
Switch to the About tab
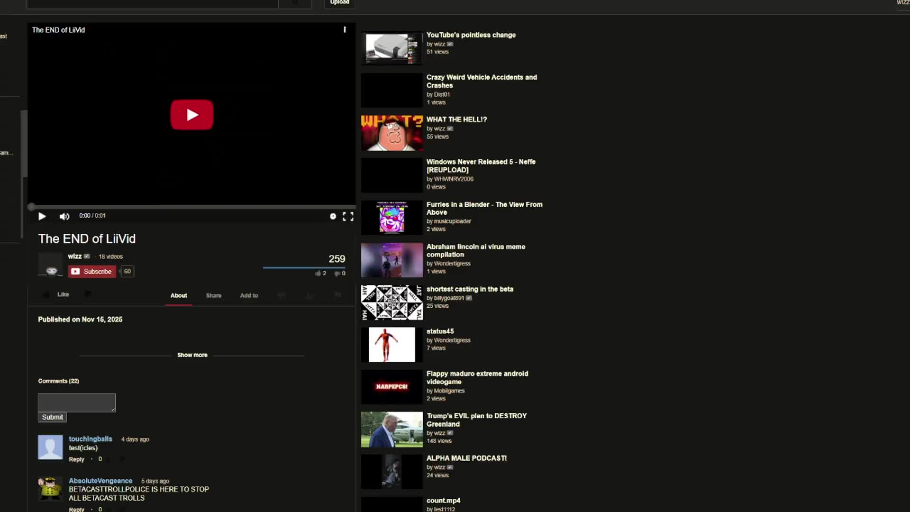click(179, 295)
